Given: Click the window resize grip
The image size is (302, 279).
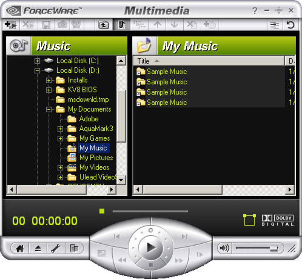Looking at the screenshot, I should (x=292, y=248).
